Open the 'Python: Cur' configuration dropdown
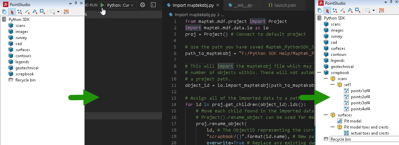The image size is (399, 145). coord(120,5)
